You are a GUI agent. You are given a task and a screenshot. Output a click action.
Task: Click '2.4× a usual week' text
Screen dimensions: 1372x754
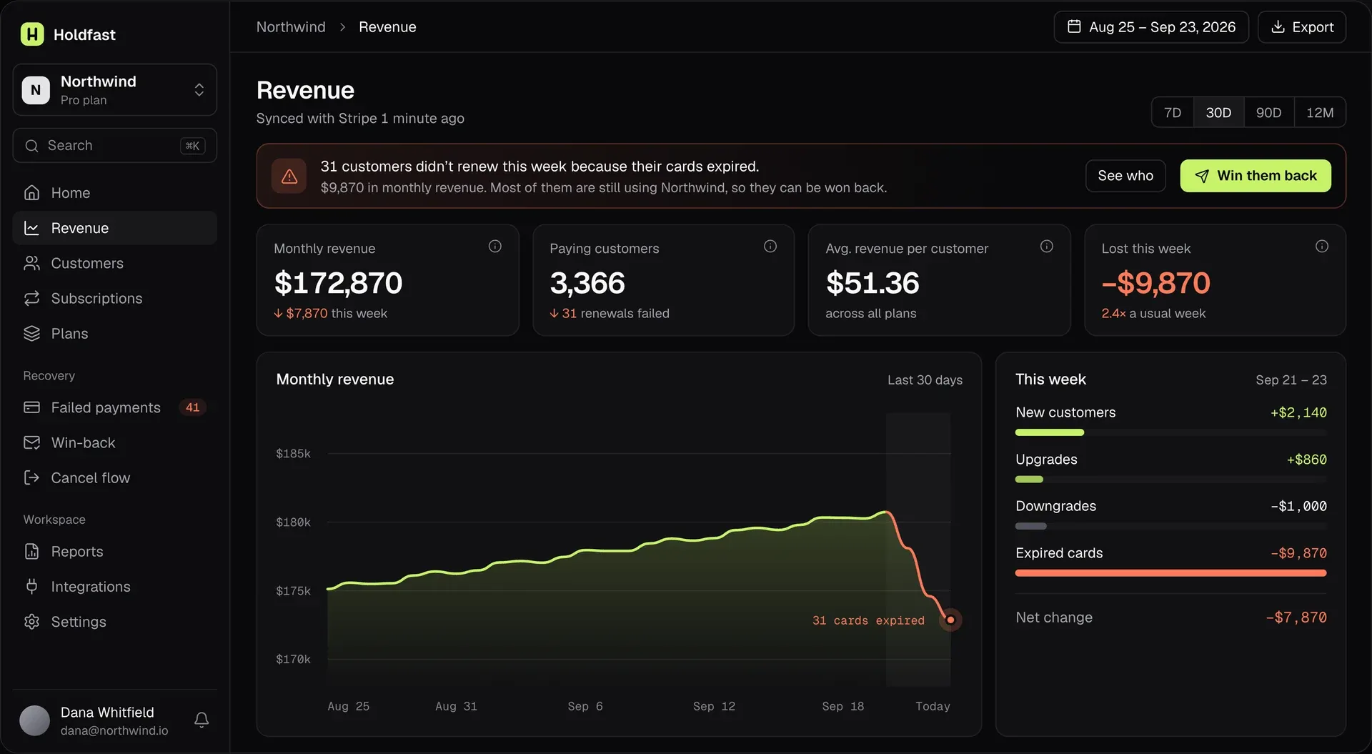point(1153,313)
